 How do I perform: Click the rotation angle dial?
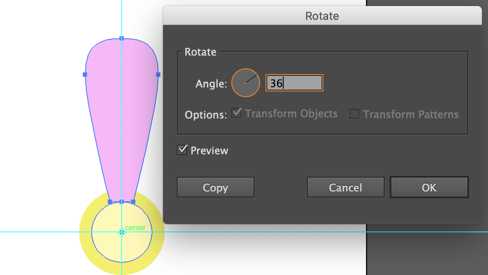246,83
